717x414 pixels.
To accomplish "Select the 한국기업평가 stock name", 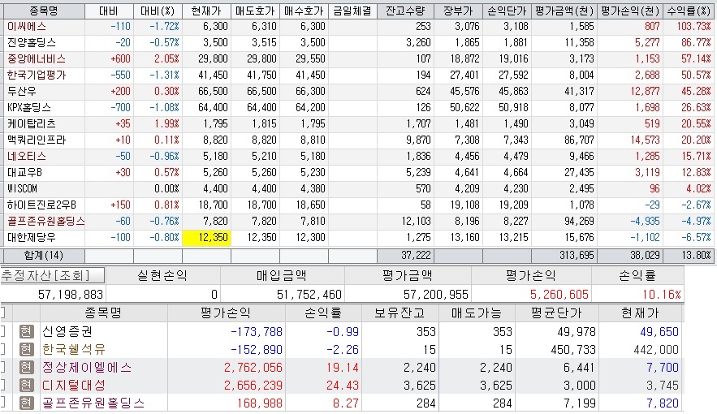I will point(37,75).
